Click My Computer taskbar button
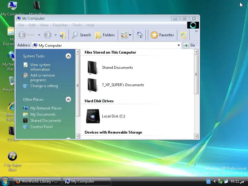Image resolution: width=248 pixels, height=186 pixels. (x=87, y=181)
